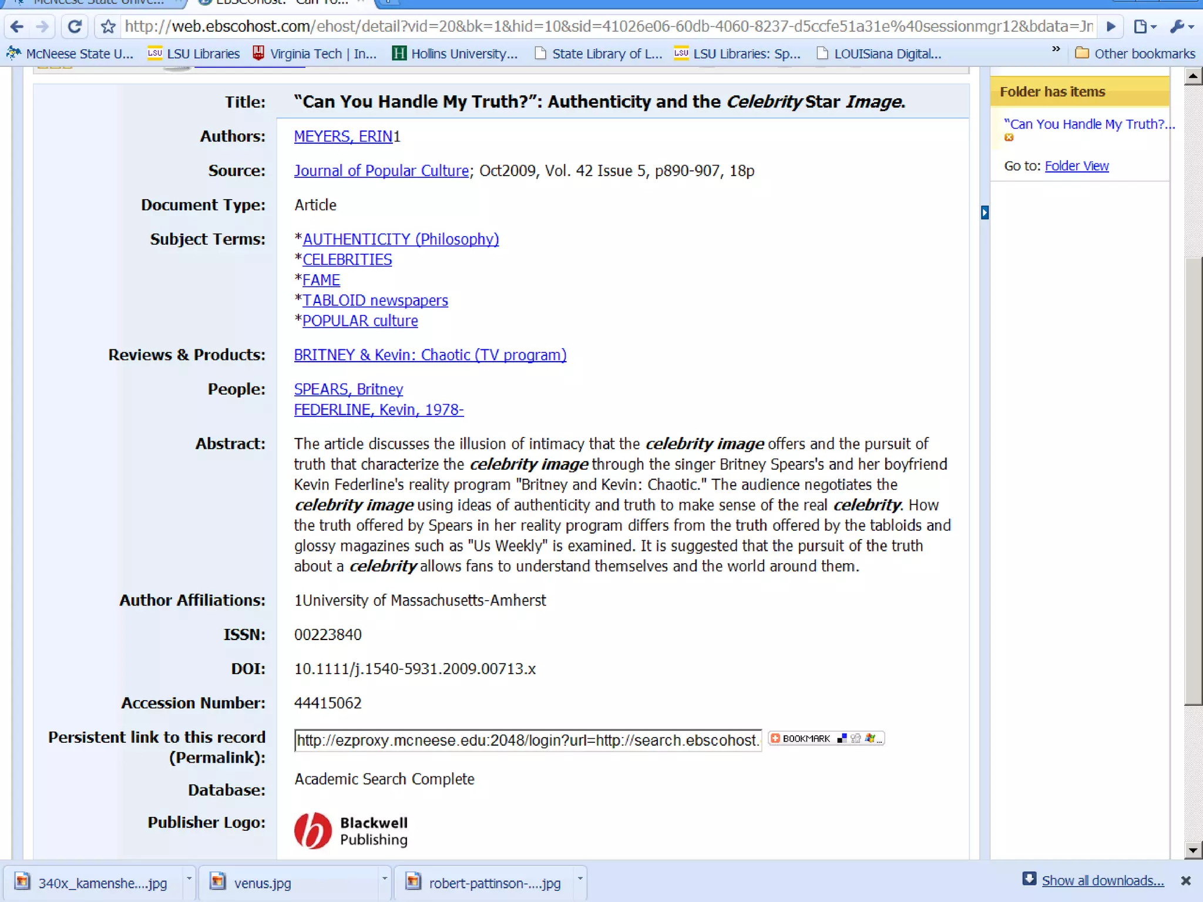Image resolution: width=1203 pixels, height=902 pixels.
Task: Open the page menu icon
Action: 1144,26
